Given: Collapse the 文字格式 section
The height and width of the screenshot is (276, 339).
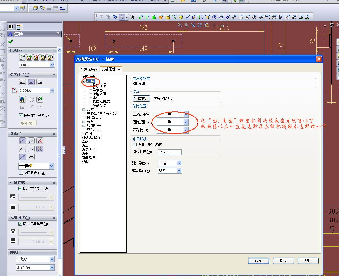Looking at the screenshot, I should click(54, 75).
